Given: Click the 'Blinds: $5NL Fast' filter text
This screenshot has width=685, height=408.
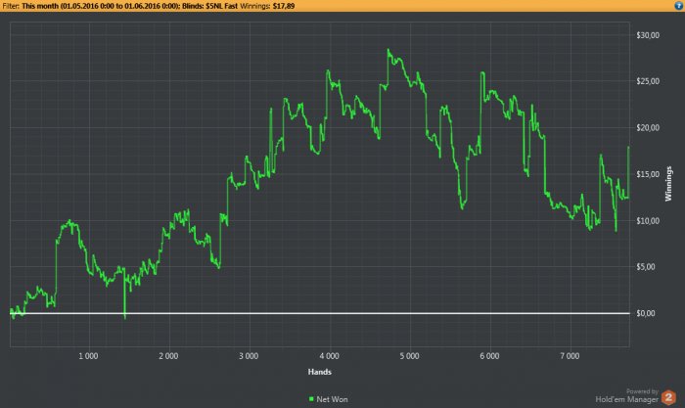Looking at the screenshot, I should point(209,6).
